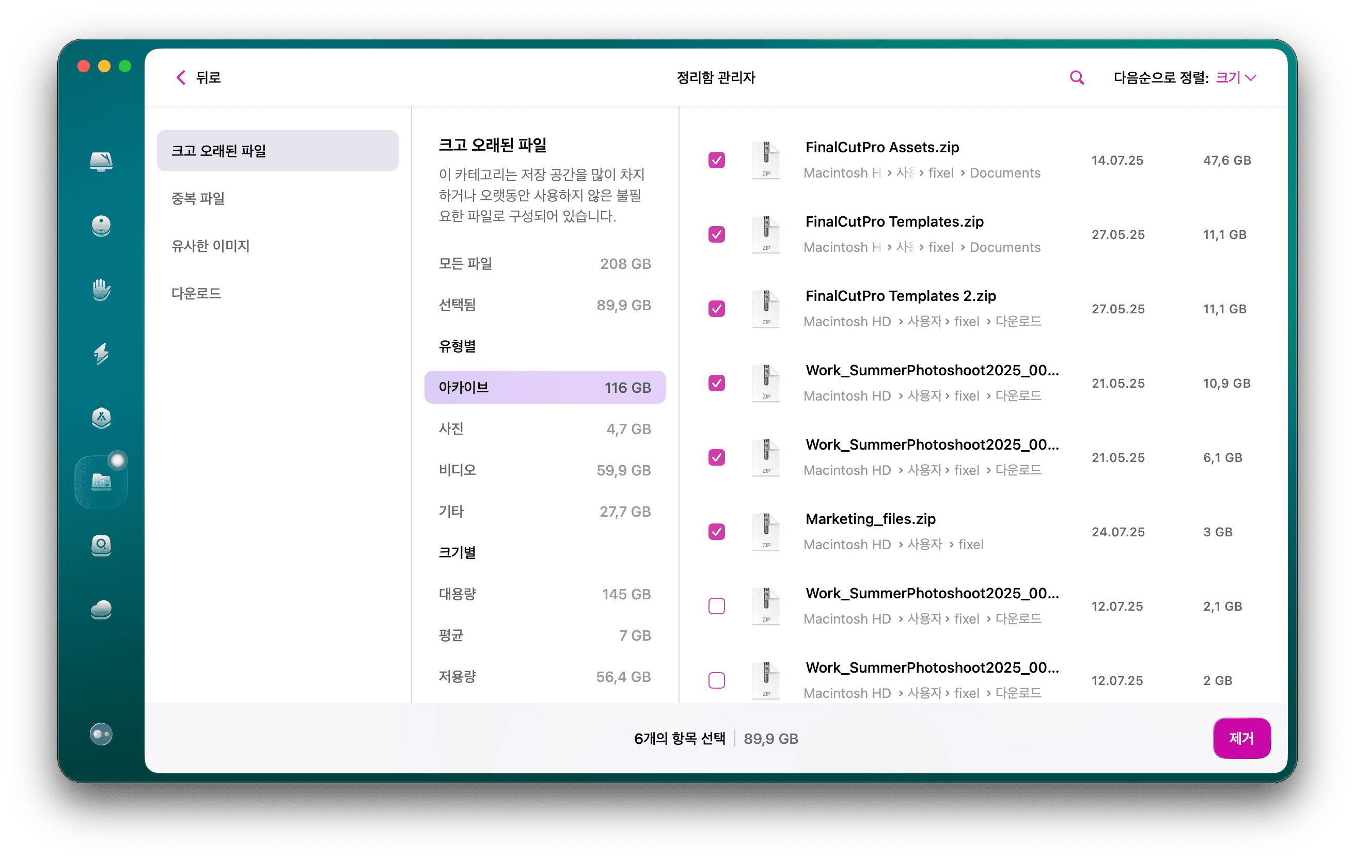
Task: Uncheck FinalCutPro Assets.zip checkbox
Action: 716,161
